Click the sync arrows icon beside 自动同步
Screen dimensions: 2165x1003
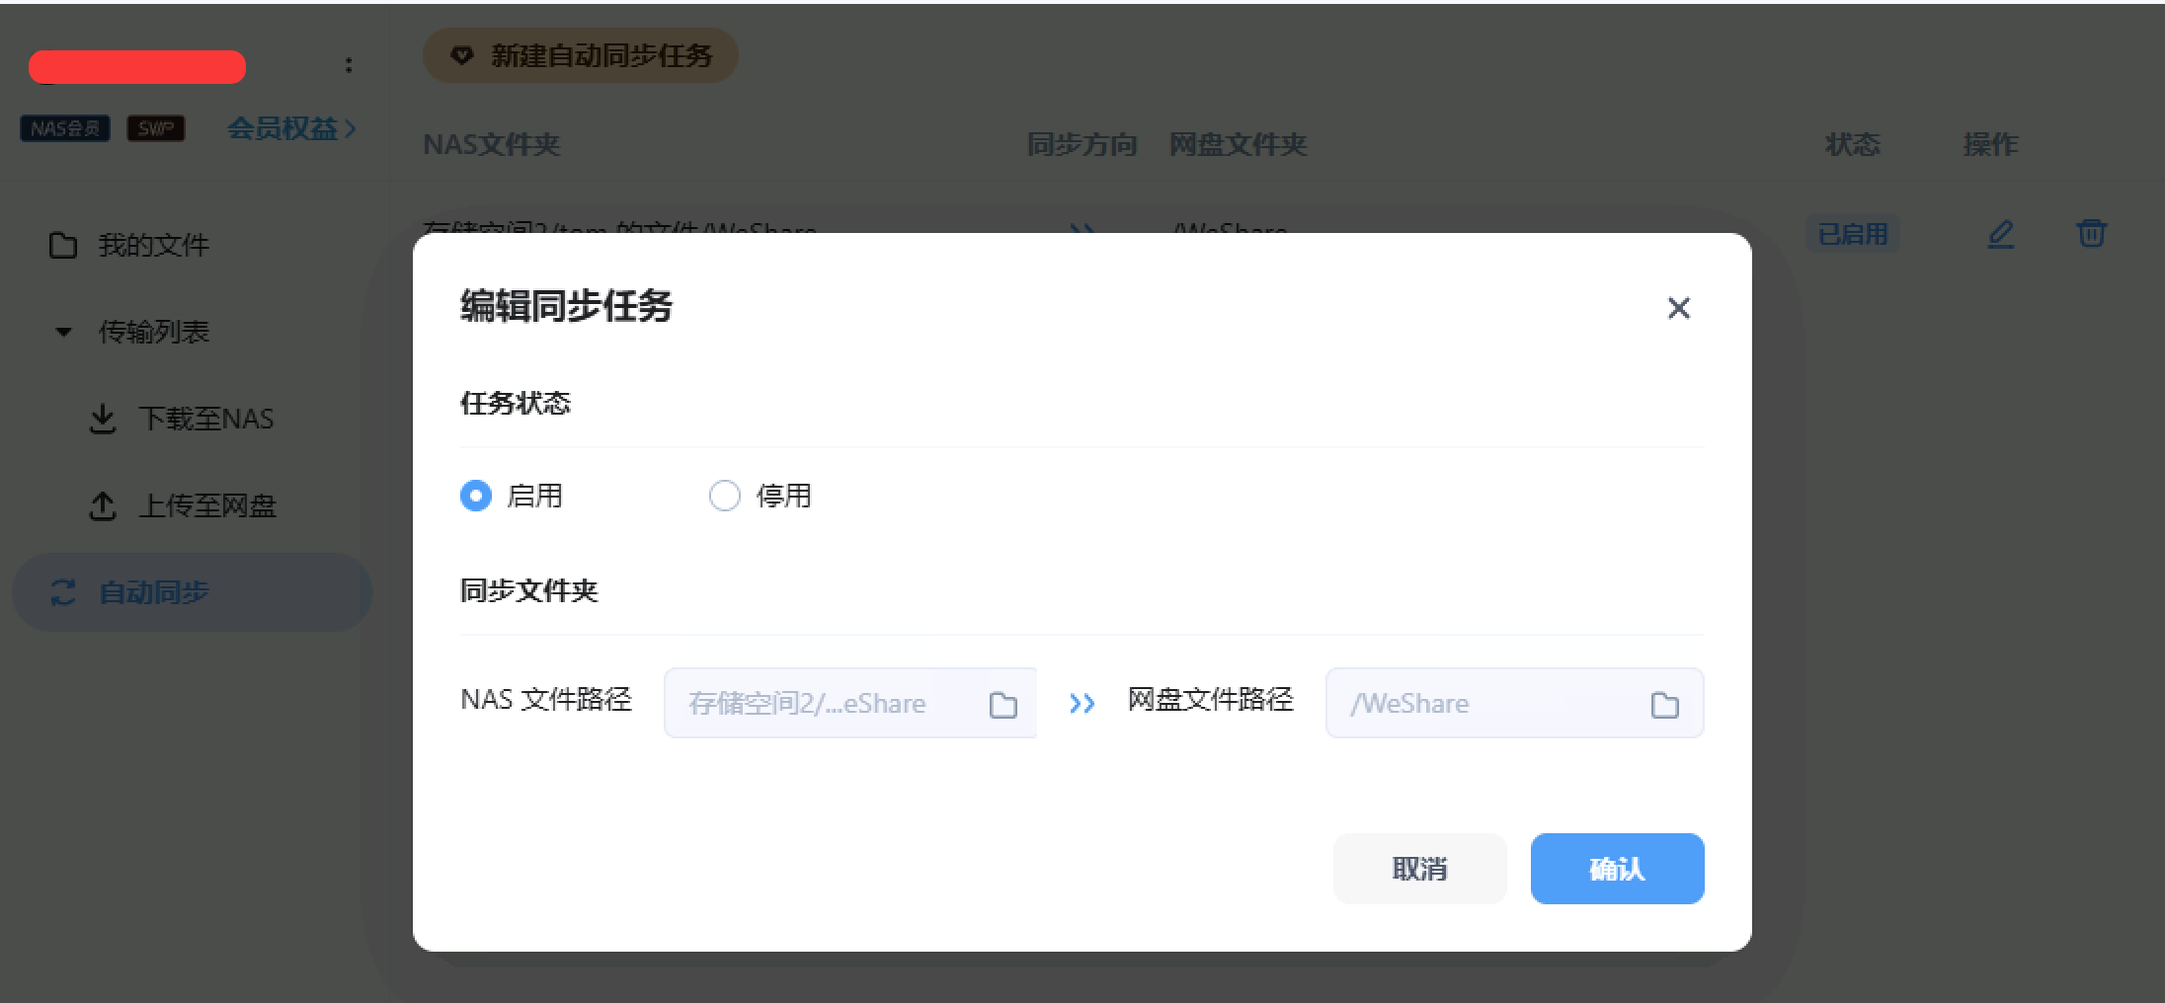coord(63,592)
